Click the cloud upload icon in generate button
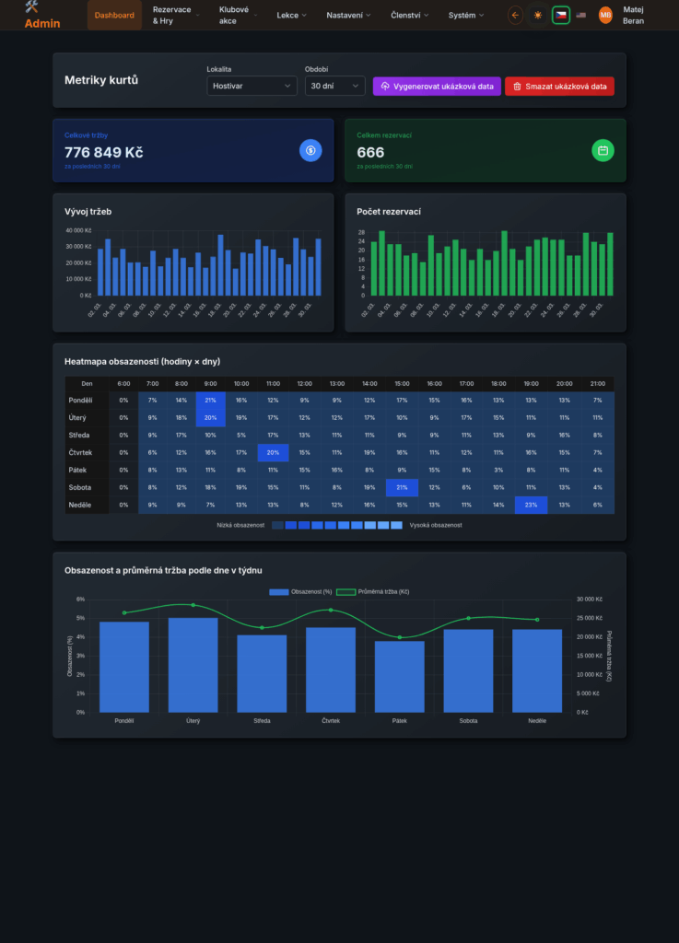The height and width of the screenshot is (943, 679). coord(385,86)
